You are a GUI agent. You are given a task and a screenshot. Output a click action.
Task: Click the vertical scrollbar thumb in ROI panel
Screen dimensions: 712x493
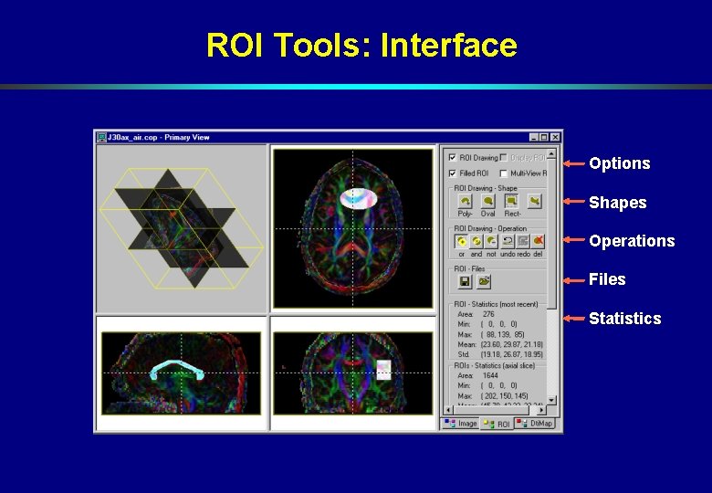pyautogui.click(x=551, y=234)
